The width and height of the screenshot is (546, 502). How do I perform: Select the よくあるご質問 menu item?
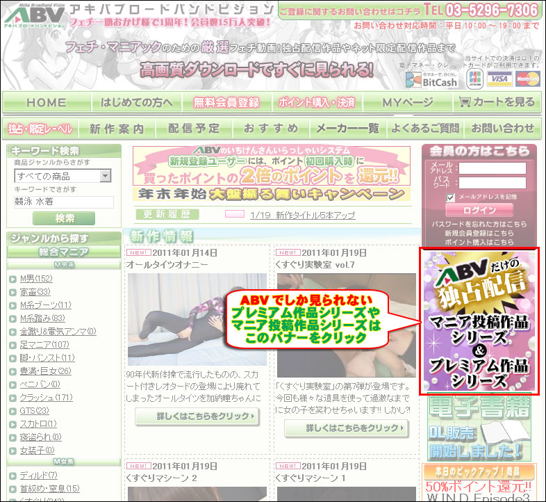point(425,129)
